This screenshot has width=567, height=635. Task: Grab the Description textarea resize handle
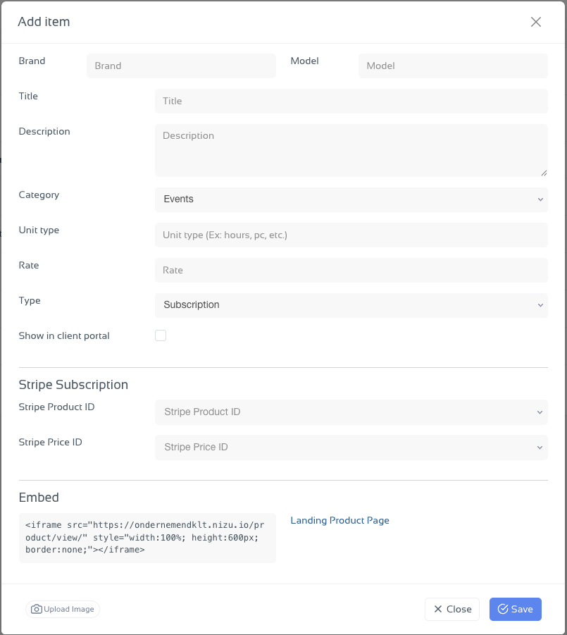click(544, 173)
